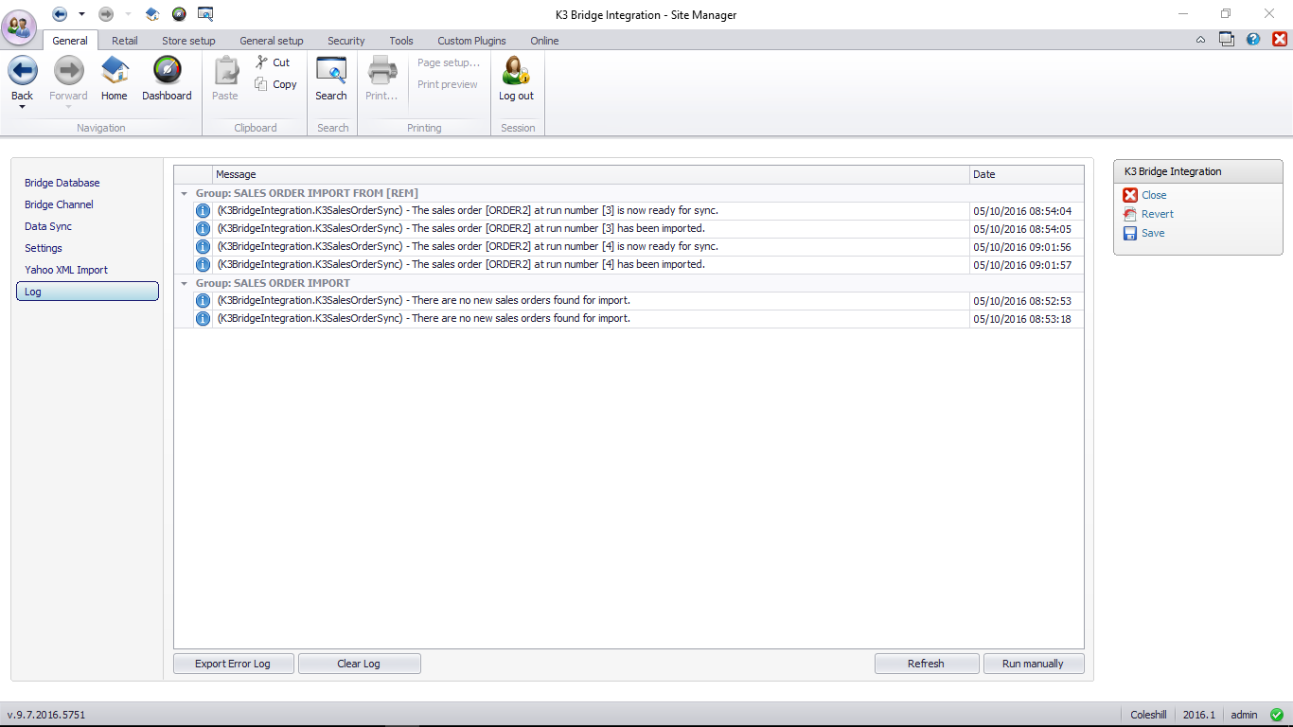
Task: Collapse the SALES ORDER IMPORT FROM [REM] group
Action: pyautogui.click(x=186, y=193)
